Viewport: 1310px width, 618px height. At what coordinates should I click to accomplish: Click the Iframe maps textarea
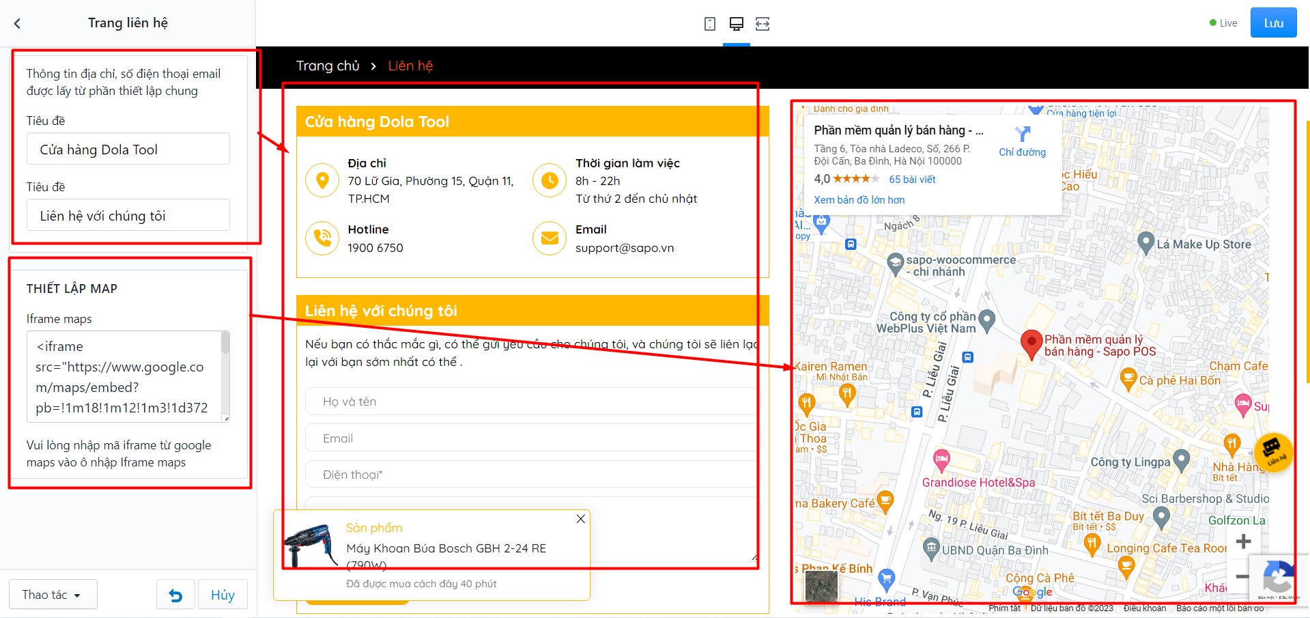pyautogui.click(x=128, y=376)
